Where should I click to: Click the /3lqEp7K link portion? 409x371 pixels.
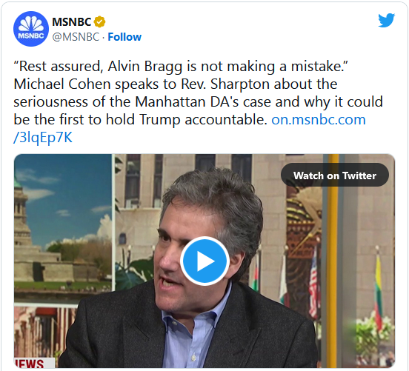pyautogui.click(x=43, y=138)
